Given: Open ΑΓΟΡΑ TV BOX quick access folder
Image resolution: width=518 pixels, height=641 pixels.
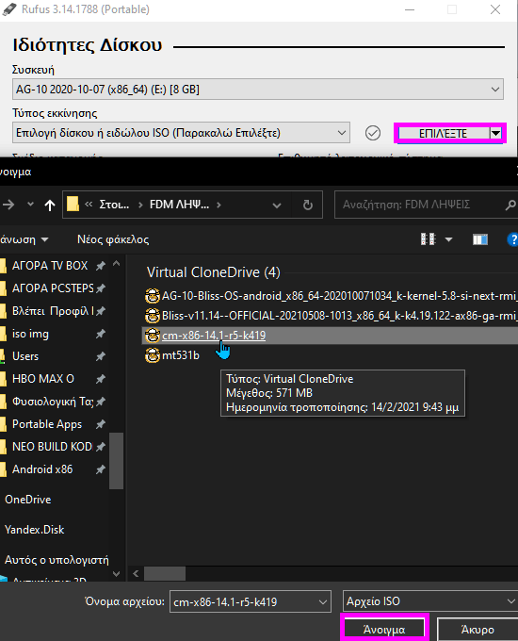Looking at the screenshot, I should tap(50, 266).
